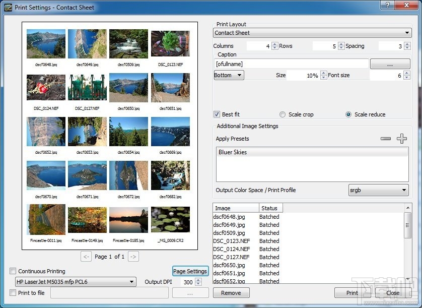Viewport: 422px width, 308px height.
Task: Open the Print Layout dropdown
Action: [312, 32]
